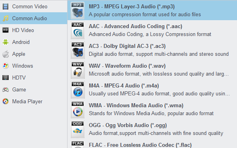This screenshot has height=148, width=237.
Task: Click the WMA format icon
Action: [x=77, y=109]
